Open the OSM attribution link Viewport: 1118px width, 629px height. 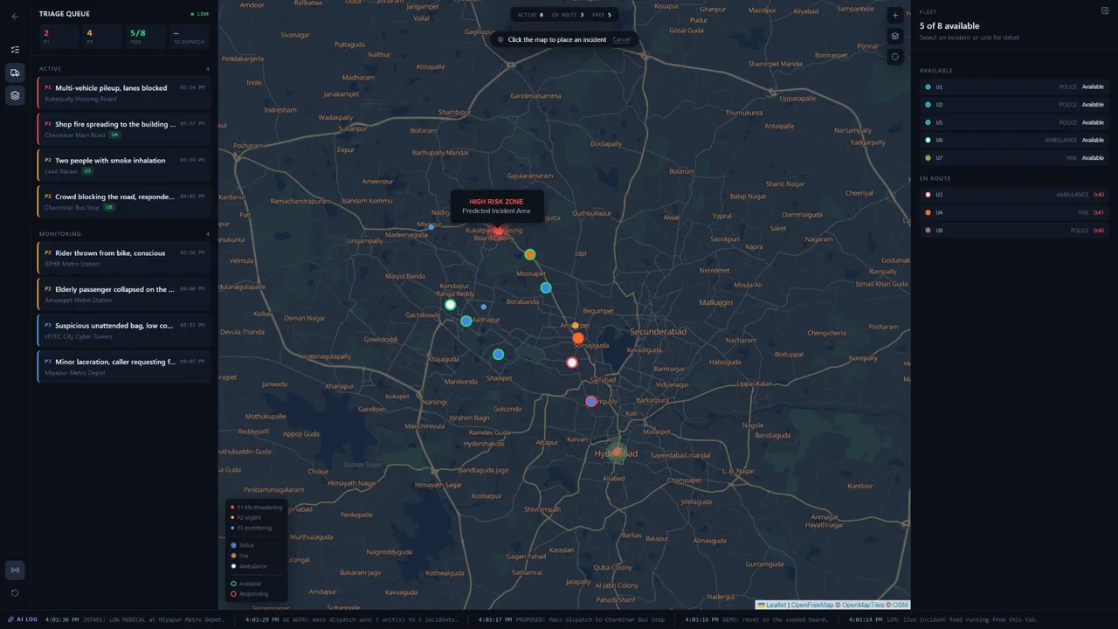[x=900, y=605]
